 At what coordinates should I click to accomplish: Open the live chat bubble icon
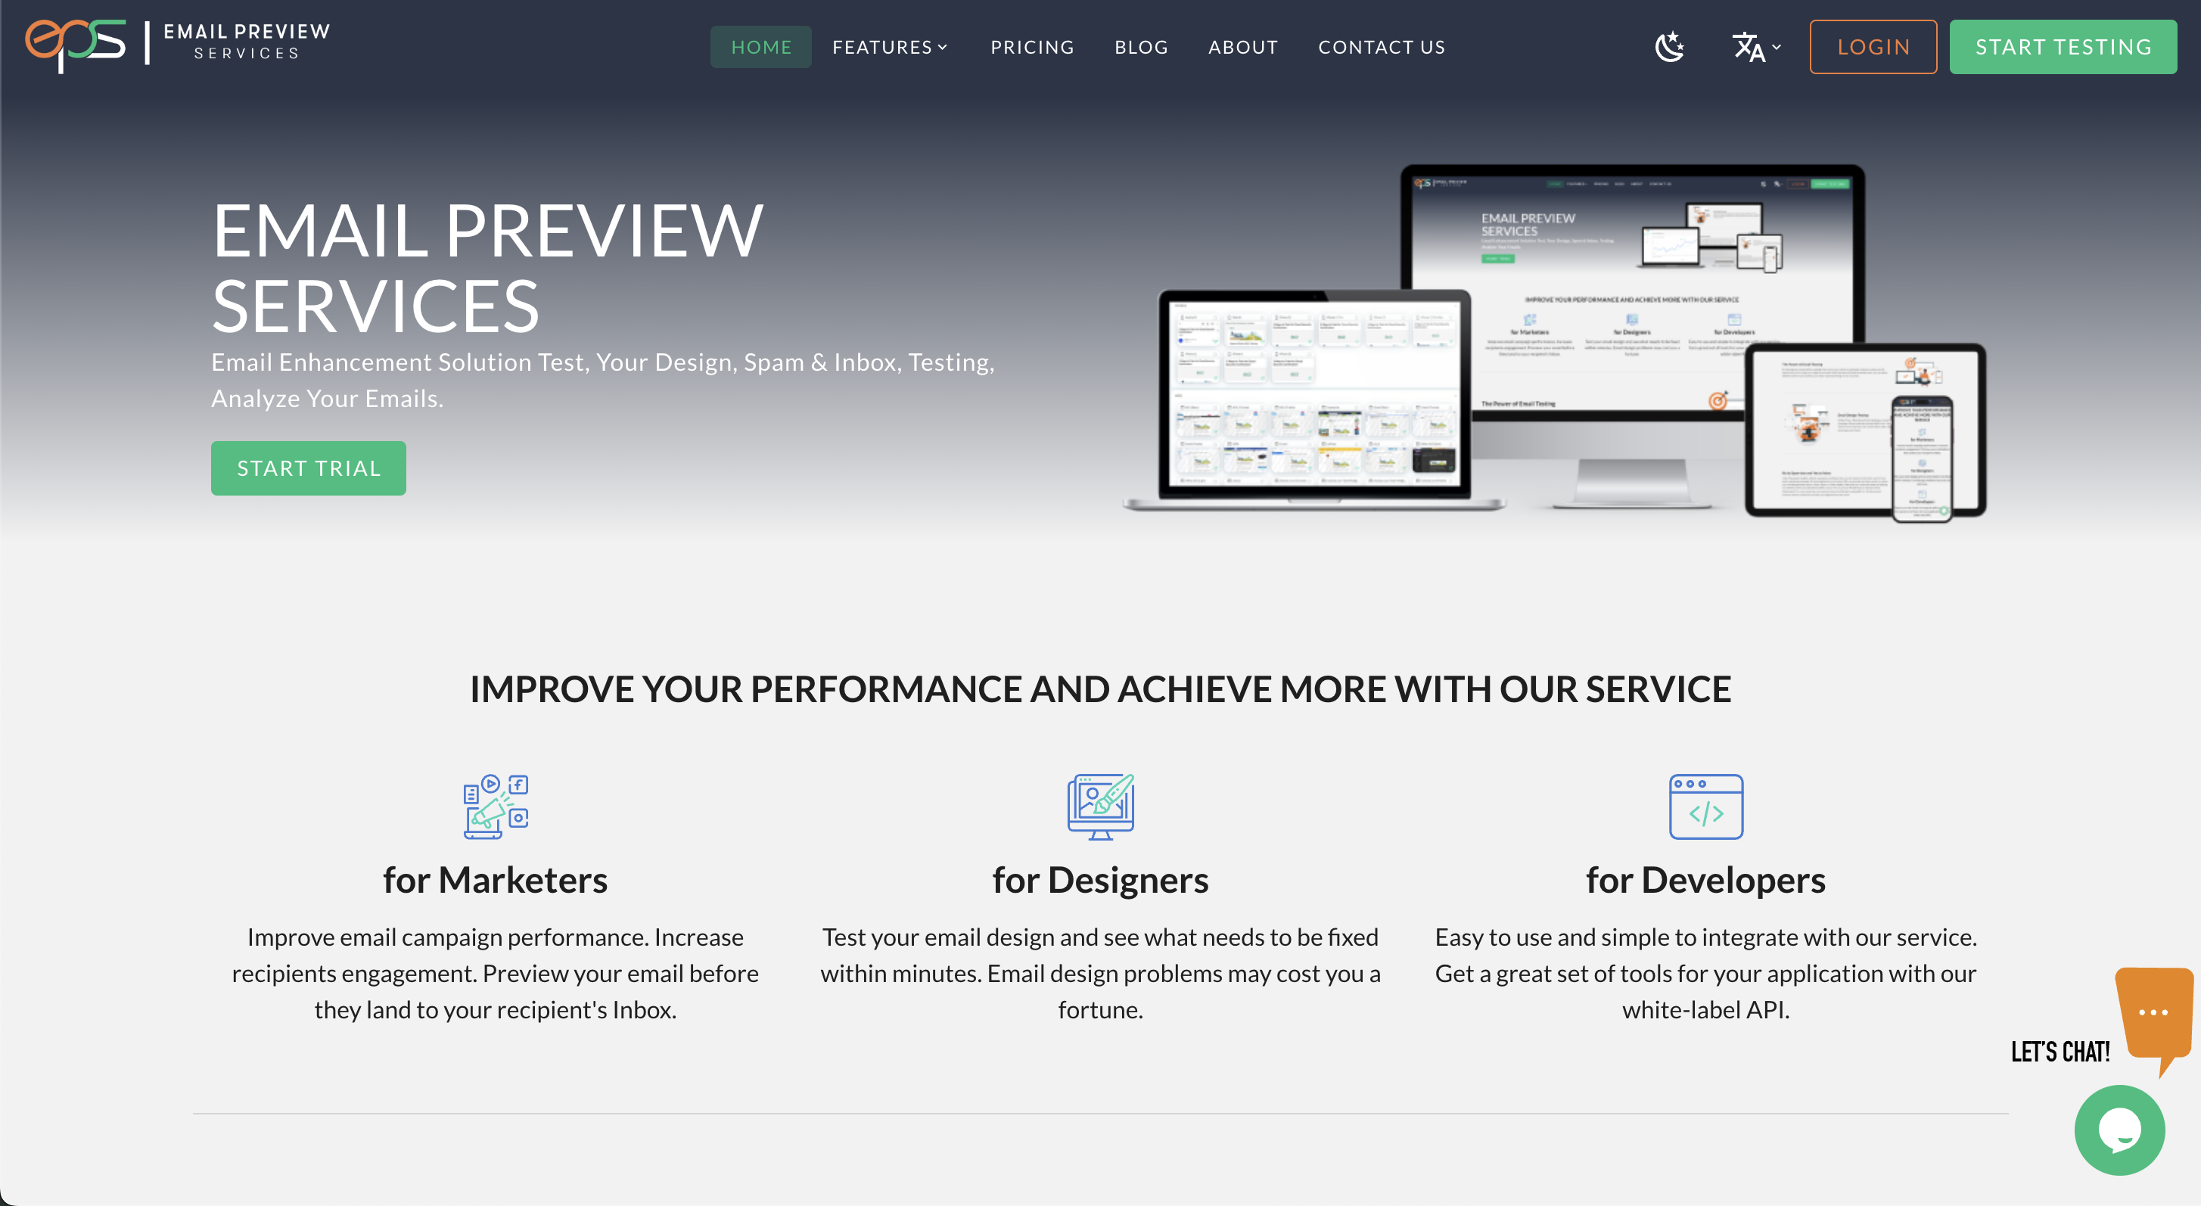[2119, 1130]
